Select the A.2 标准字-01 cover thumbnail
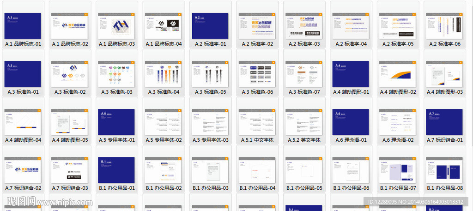This screenshot has height=211, width=473. pyautogui.click(x=210, y=26)
